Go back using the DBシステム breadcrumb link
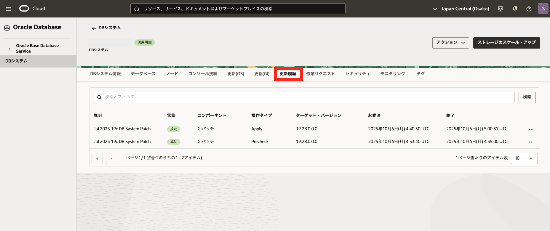Image resolution: width=550 pixels, height=231 pixels. coord(106,28)
